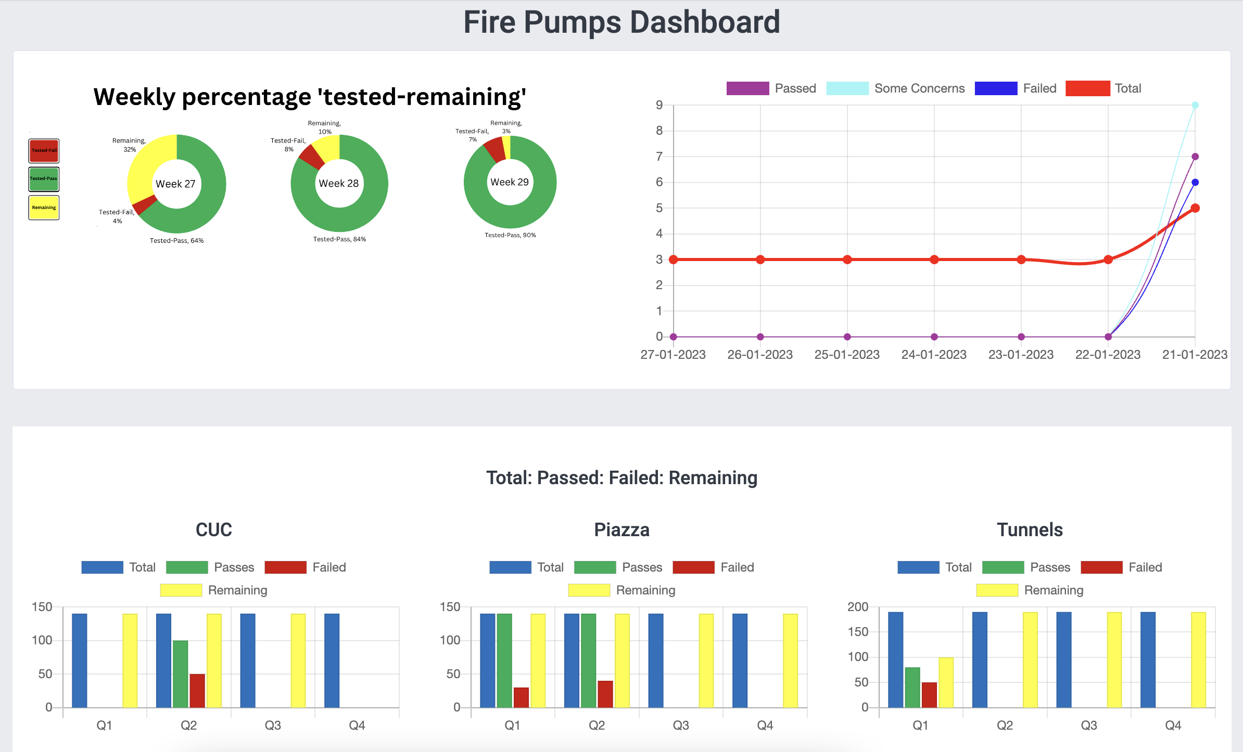
Task: Hide Remaining series in CUC chart
Action: click(x=181, y=590)
